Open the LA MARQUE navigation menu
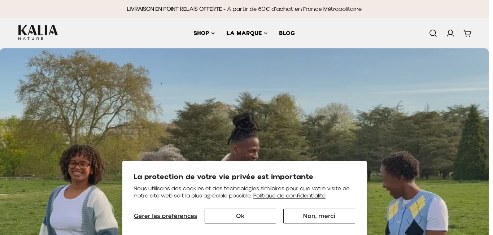This screenshot has width=493, height=235. (247, 33)
